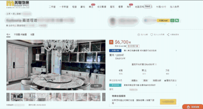The image size is (203, 109).
Task: Open WhatsApp contact icon
Action: click(172, 20)
